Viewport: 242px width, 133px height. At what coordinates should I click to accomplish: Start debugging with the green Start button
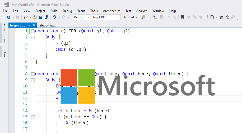tap(129, 17)
